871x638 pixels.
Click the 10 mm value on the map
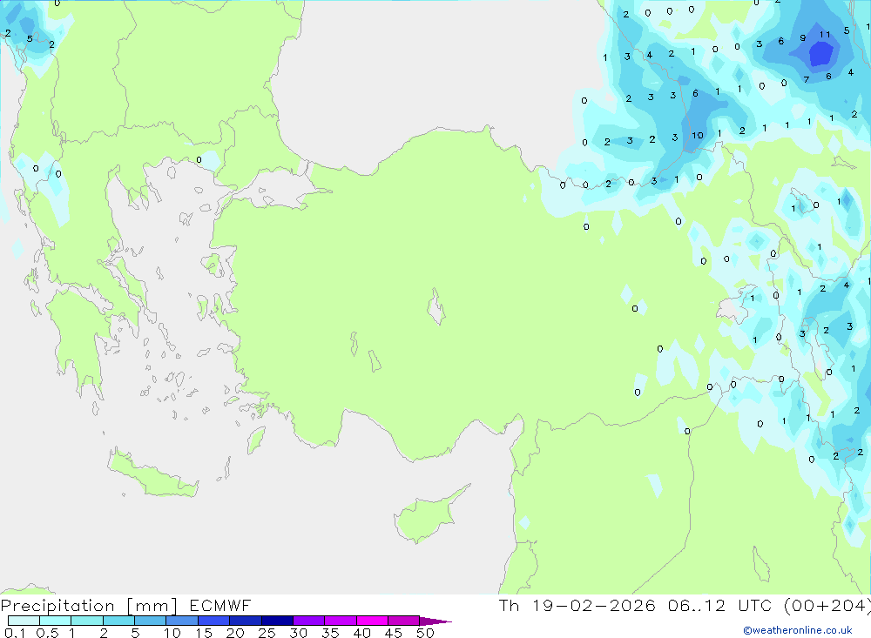click(698, 136)
